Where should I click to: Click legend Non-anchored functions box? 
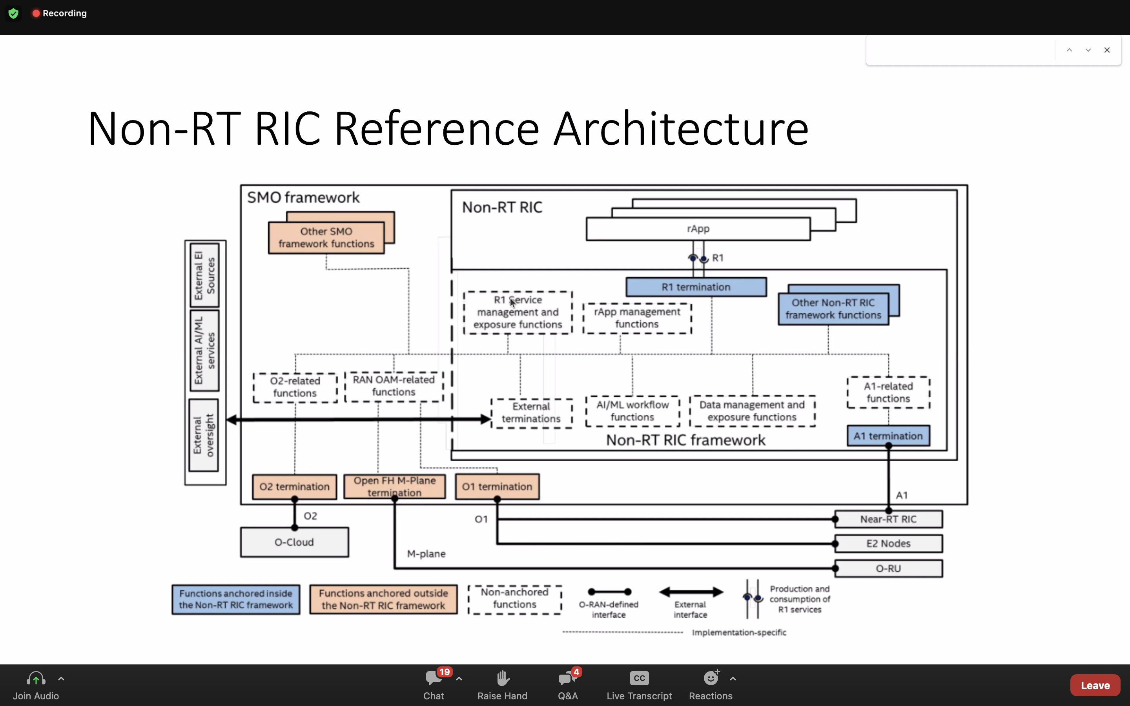(514, 600)
